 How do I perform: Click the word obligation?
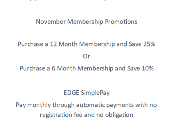click(119, 115)
